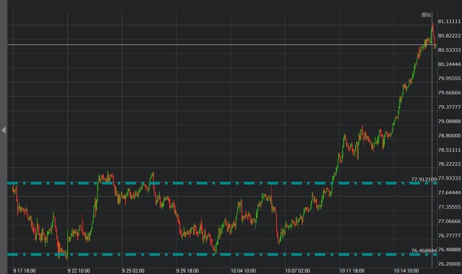Click price axis value 77.64444
The image size is (462, 274).
coord(449,192)
